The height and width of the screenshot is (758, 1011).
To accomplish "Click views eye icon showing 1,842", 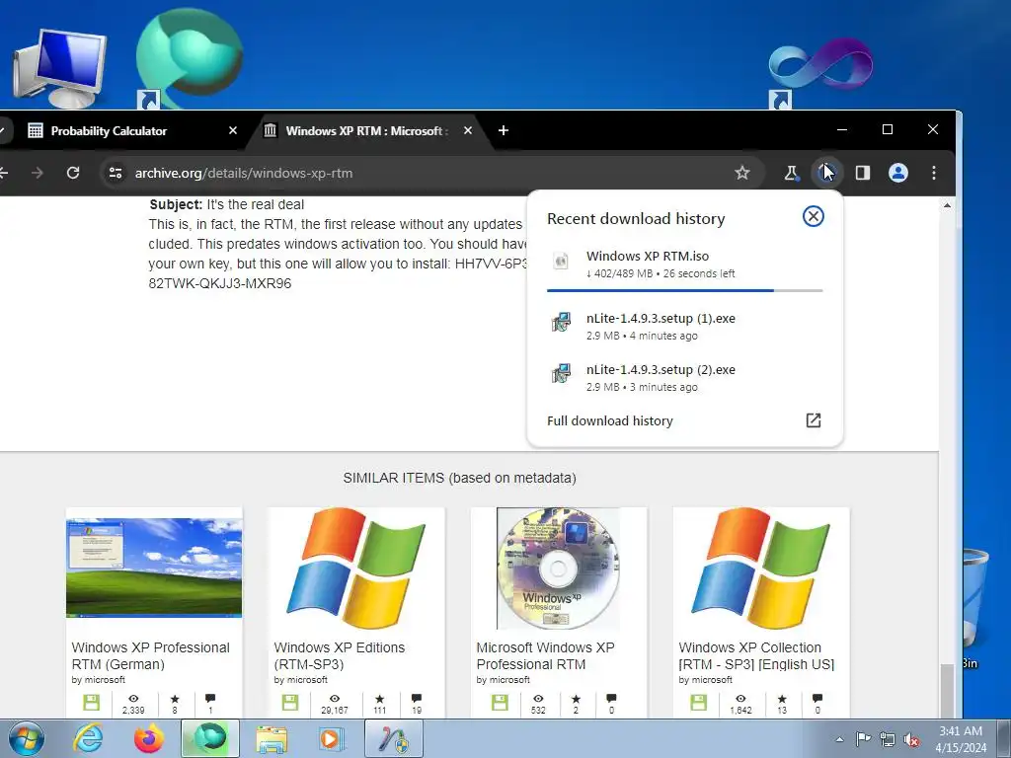I will coord(740,698).
